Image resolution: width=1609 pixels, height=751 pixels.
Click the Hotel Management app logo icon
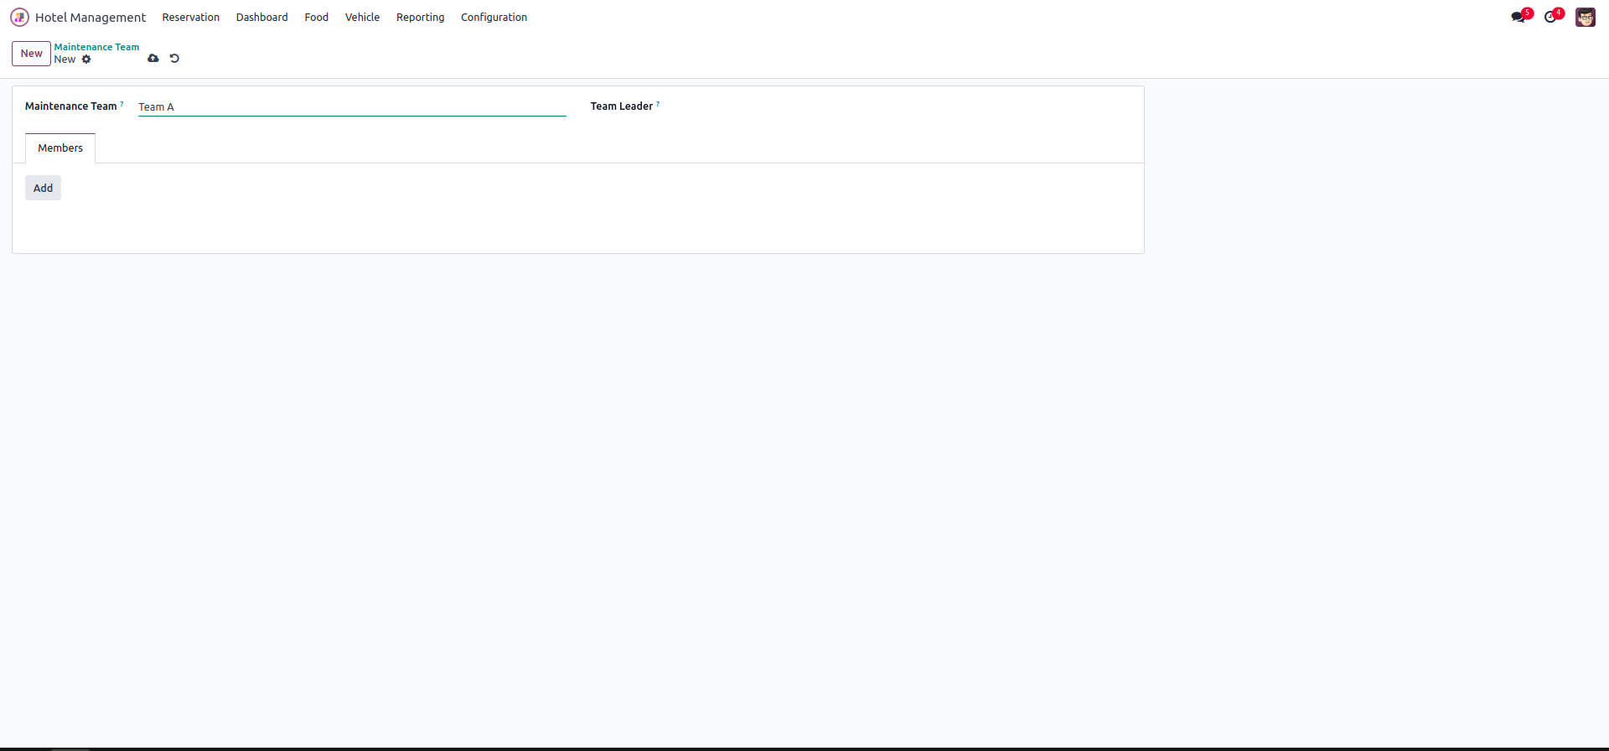(x=19, y=17)
